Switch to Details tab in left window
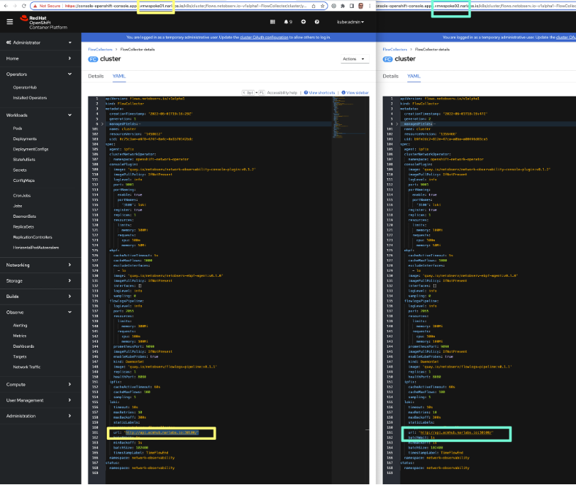Viewport: 576px width, 485px height. pos(96,75)
